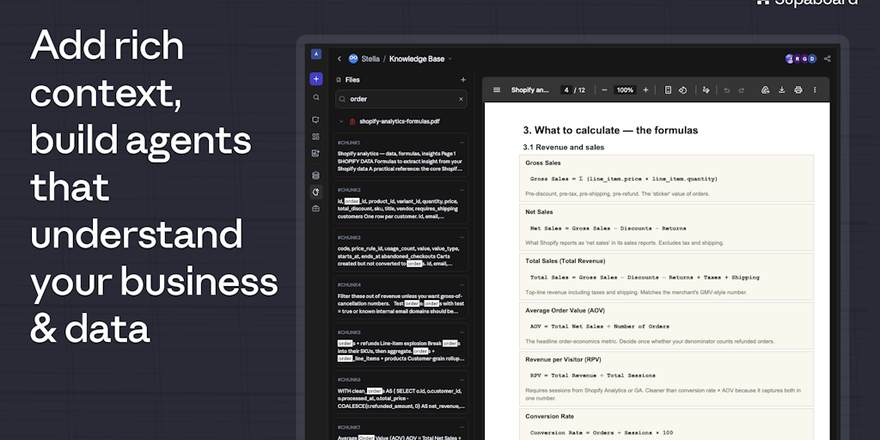This screenshot has width=880, height=440.
Task: Select the shopify-analytics-formulas.pdf file name
Action: 400,121
